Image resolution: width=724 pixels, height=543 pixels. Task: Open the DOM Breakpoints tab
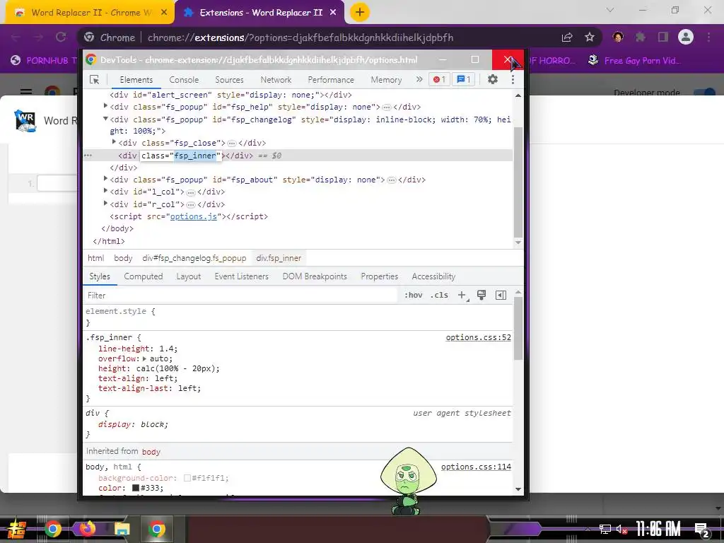315,276
